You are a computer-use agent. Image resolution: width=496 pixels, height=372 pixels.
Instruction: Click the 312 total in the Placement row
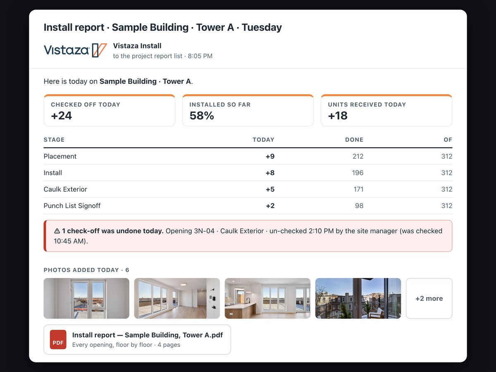click(446, 156)
